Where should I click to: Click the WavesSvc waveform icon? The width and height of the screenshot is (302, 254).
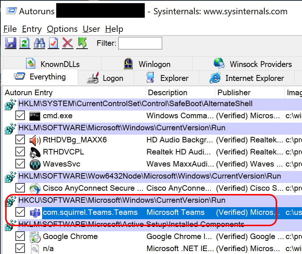coord(35,164)
